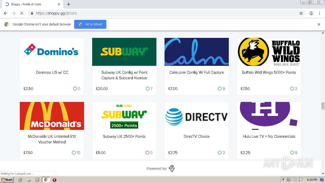Click the page vertical scrollbar thumb
Screen dimensions: 325x183
click(323, 106)
